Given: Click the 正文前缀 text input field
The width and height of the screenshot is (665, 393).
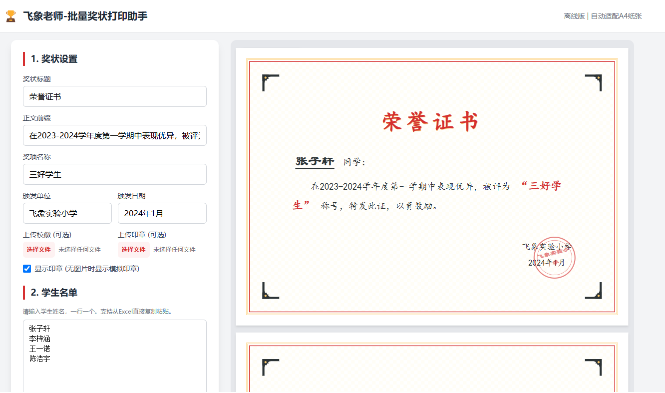Looking at the screenshot, I should pos(115,135).
